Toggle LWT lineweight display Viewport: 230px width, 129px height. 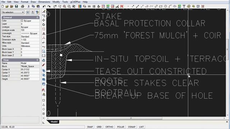pyautogui.click(x=141, y=127)
